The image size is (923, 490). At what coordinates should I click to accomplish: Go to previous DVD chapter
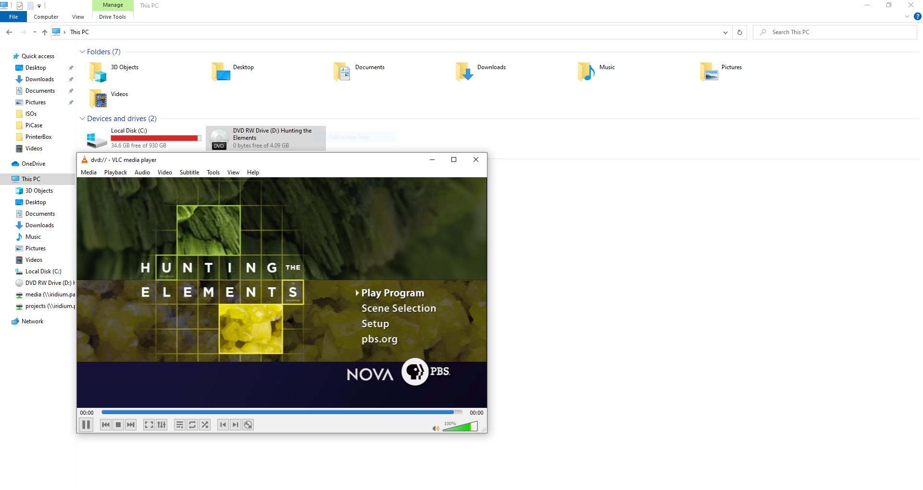tap(223, 425)
